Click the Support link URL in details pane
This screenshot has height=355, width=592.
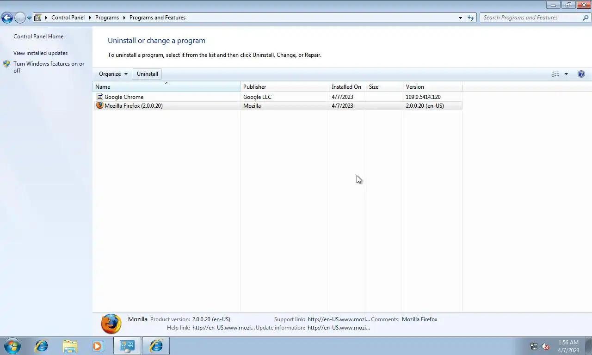[339, 319]
